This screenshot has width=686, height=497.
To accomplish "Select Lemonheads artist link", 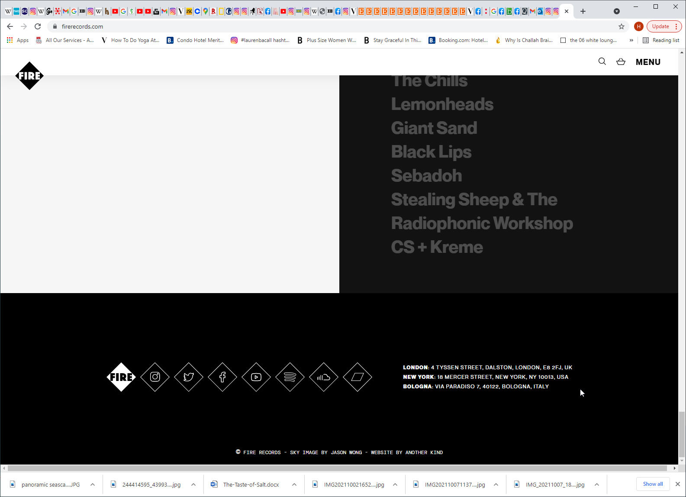I will click(x=442, y=104).
